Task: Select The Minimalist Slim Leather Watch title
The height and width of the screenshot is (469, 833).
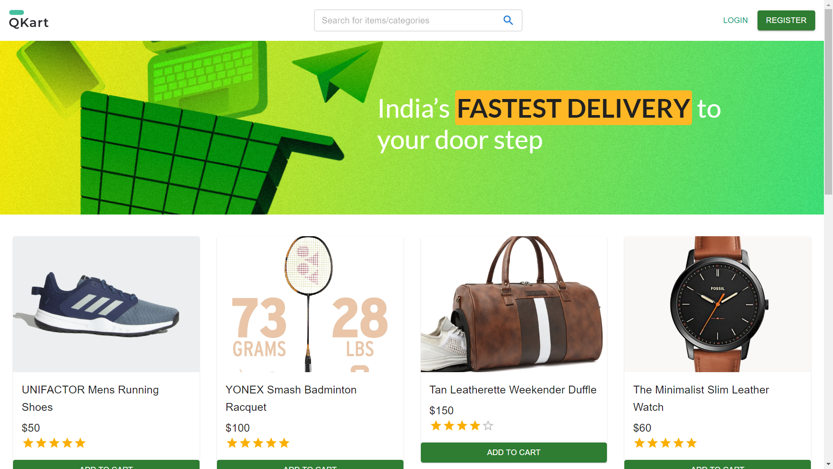Action: tap(701, 398)
